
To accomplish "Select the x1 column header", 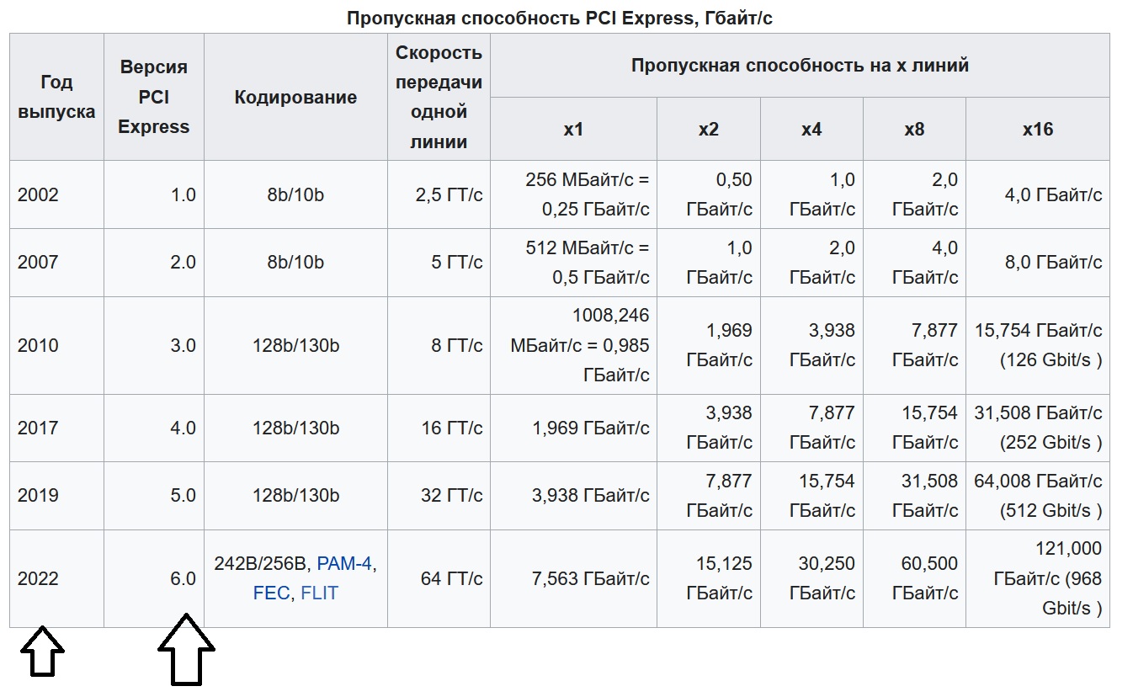I will pyautogui.click(x=573, y=129).
